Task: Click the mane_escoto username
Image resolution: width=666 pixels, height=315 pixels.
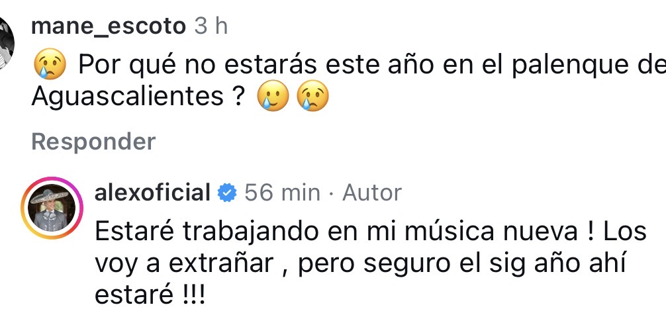Action: tap(109, 26)
